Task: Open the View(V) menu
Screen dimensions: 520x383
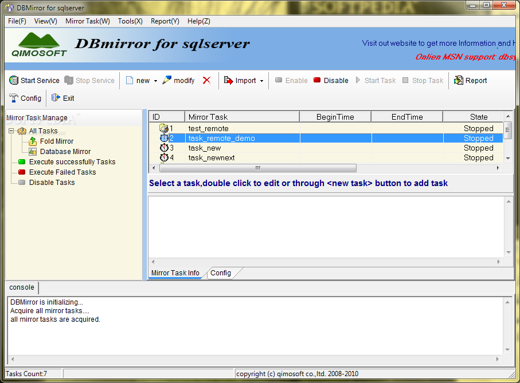Action: (x=45, y=21)
